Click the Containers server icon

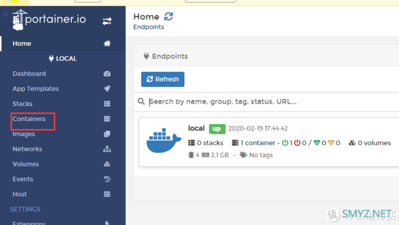107,119
